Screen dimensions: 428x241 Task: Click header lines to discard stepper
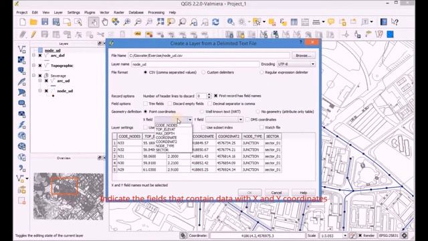[x=209, y=96]
